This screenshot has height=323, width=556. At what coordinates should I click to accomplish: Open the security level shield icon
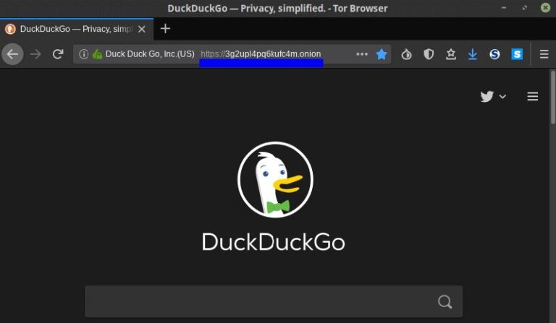[429, 54]
